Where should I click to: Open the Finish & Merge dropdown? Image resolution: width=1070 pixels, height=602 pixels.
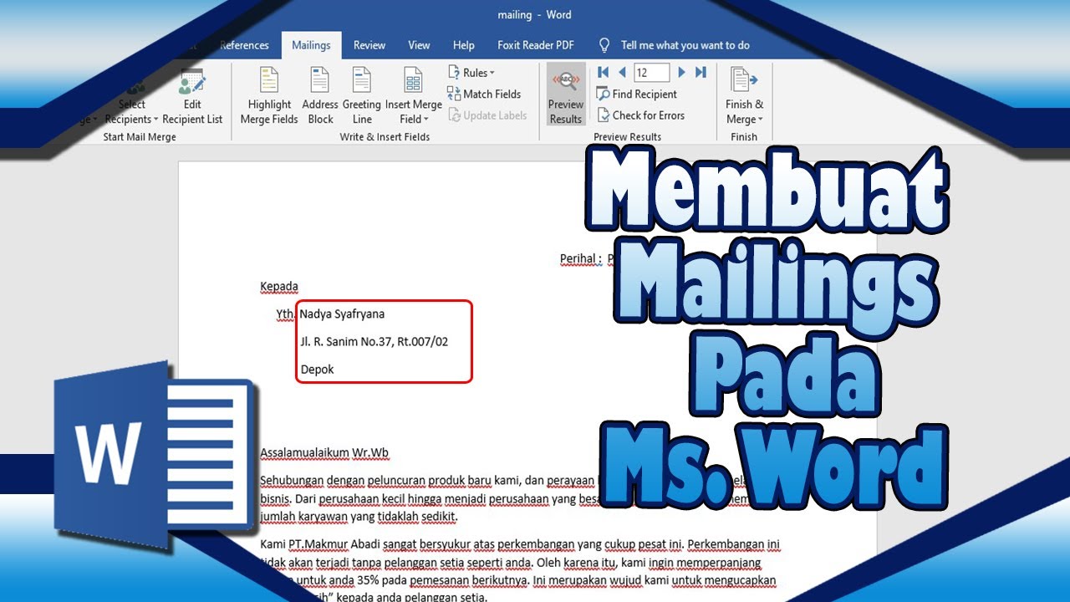tap(744, 96)
